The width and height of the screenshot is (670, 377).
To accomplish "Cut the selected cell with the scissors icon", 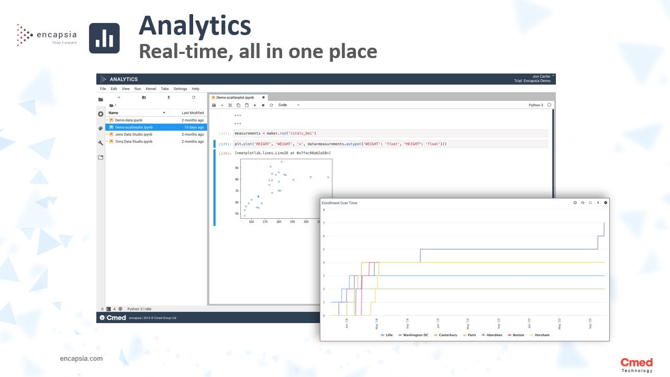I will pyautogui.click(x=230, y=105).
